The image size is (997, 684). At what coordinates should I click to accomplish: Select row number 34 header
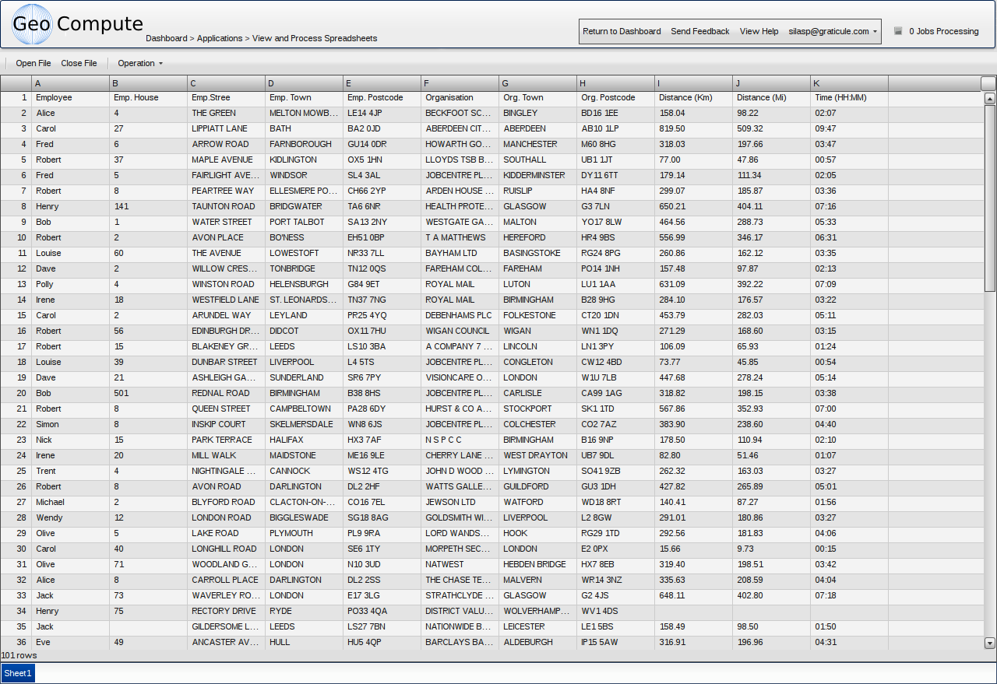tap(16, 611)
